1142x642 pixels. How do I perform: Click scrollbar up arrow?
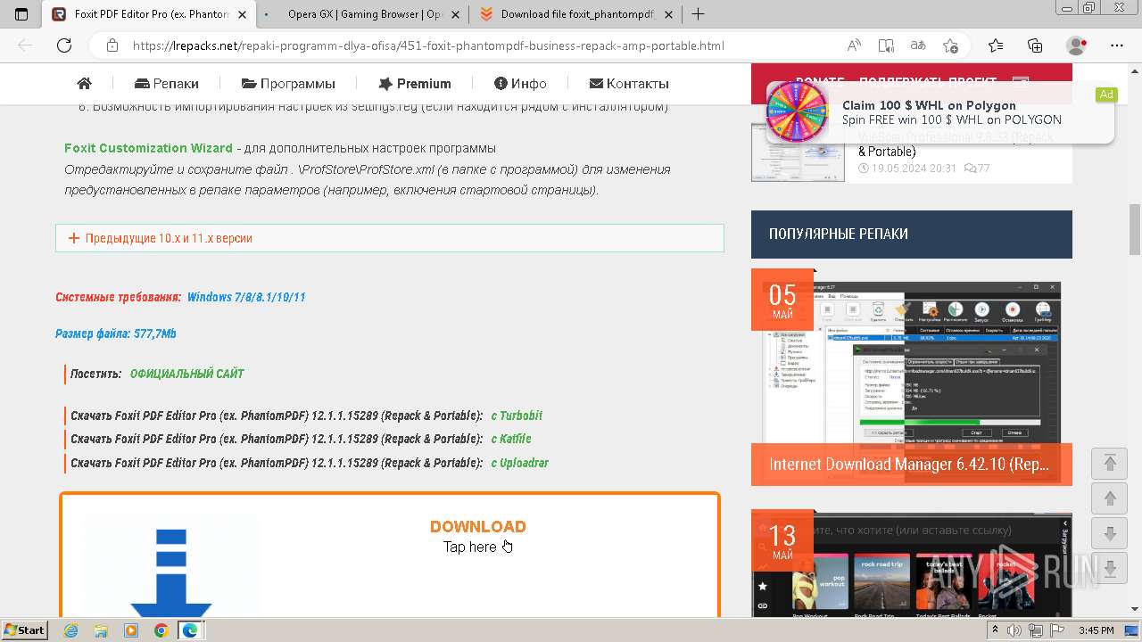click(x=1135, y=70)
